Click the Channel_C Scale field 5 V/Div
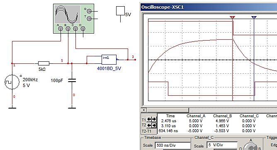This screenshot has width=277, height=150. (222, 145)
